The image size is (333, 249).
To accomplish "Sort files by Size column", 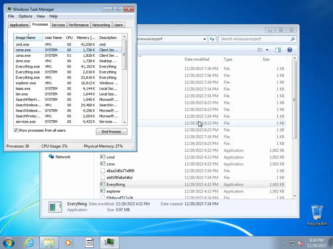I will (273, 59).
